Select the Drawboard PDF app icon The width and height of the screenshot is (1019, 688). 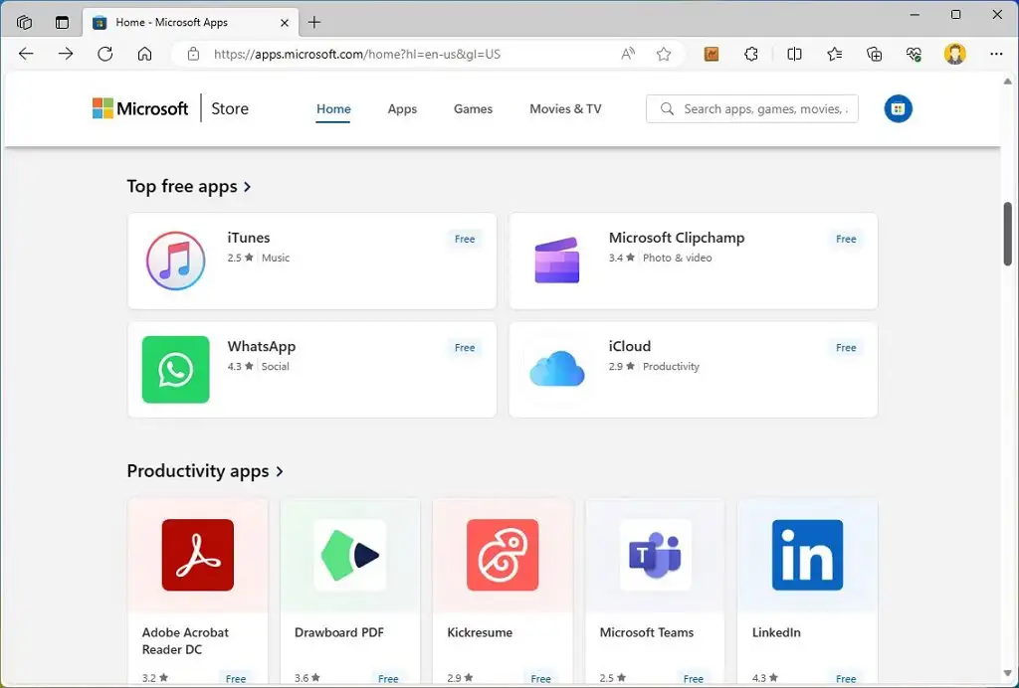click(x=349, y=555)
